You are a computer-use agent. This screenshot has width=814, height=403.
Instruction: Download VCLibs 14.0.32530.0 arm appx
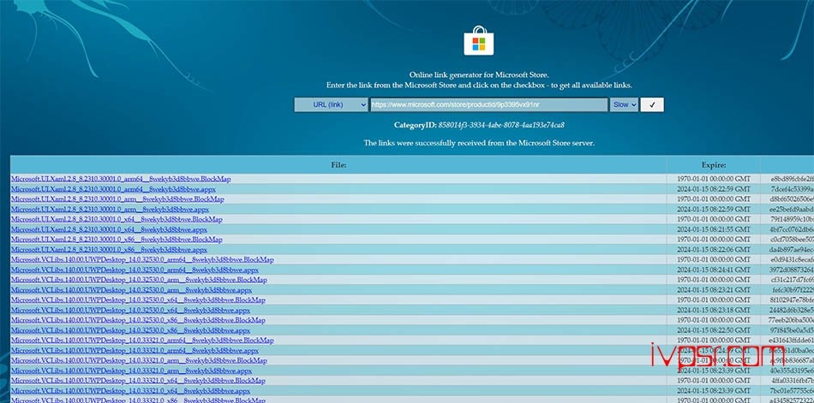pyautogui.click(x=131, y=290)
